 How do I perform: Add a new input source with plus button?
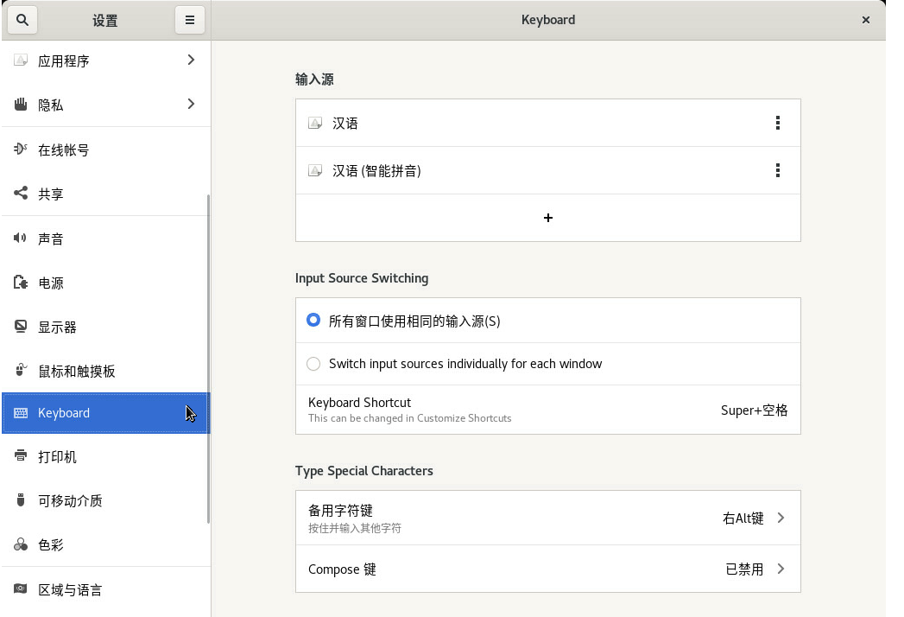click(547, 218)
